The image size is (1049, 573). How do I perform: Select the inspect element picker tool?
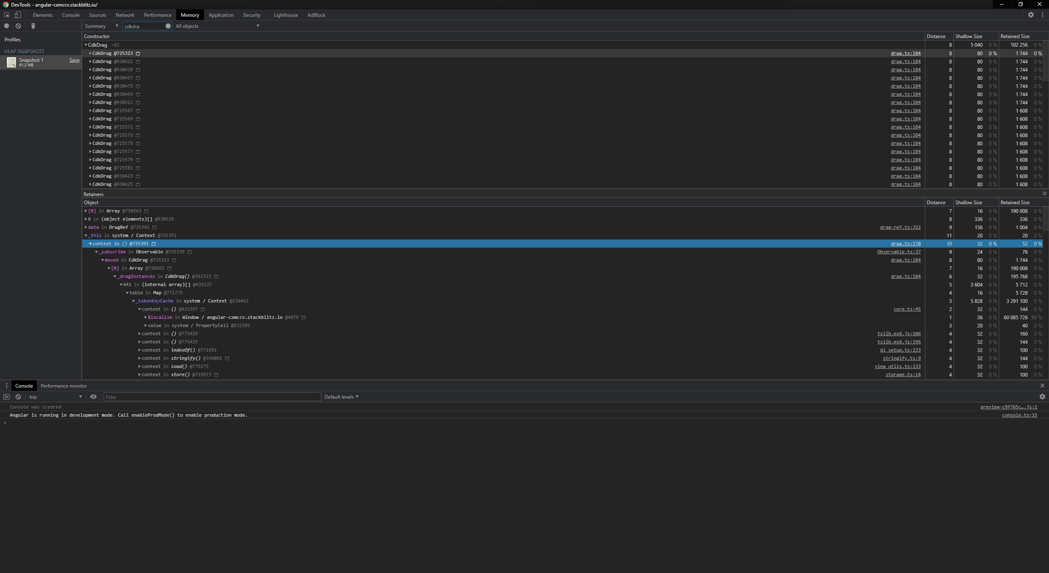6,15
